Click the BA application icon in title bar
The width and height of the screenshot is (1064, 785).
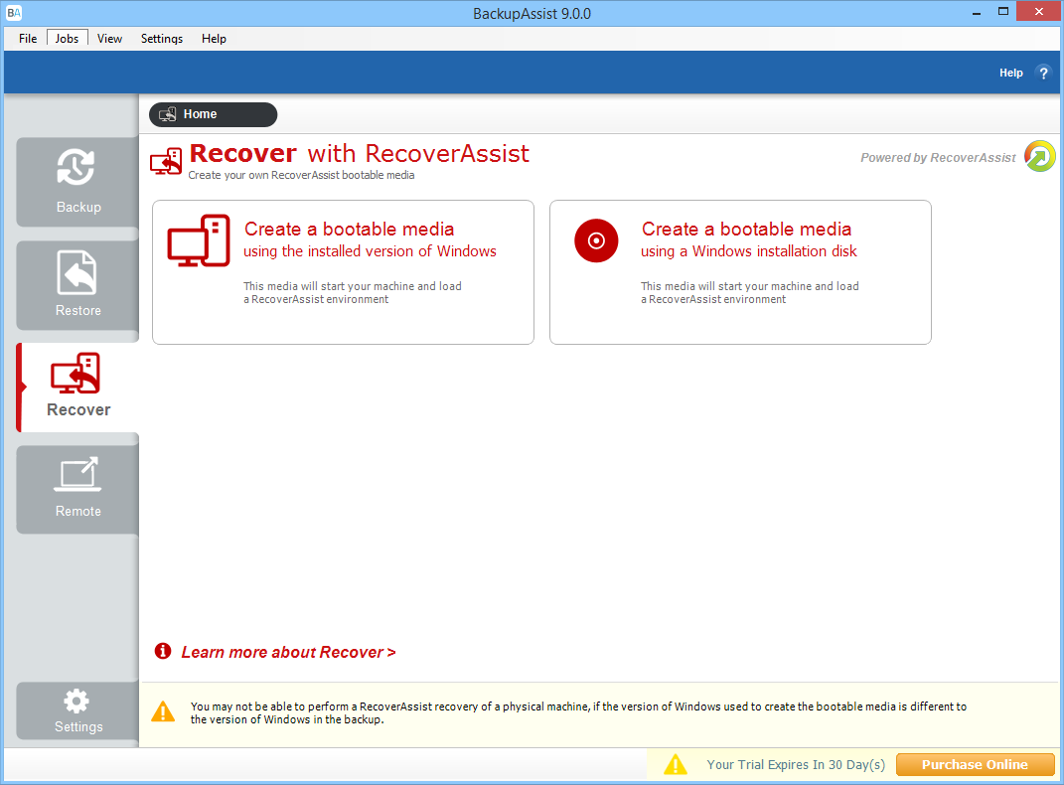14,13
